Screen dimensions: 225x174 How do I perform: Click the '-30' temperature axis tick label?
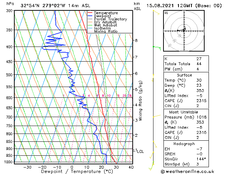[27, 167]
